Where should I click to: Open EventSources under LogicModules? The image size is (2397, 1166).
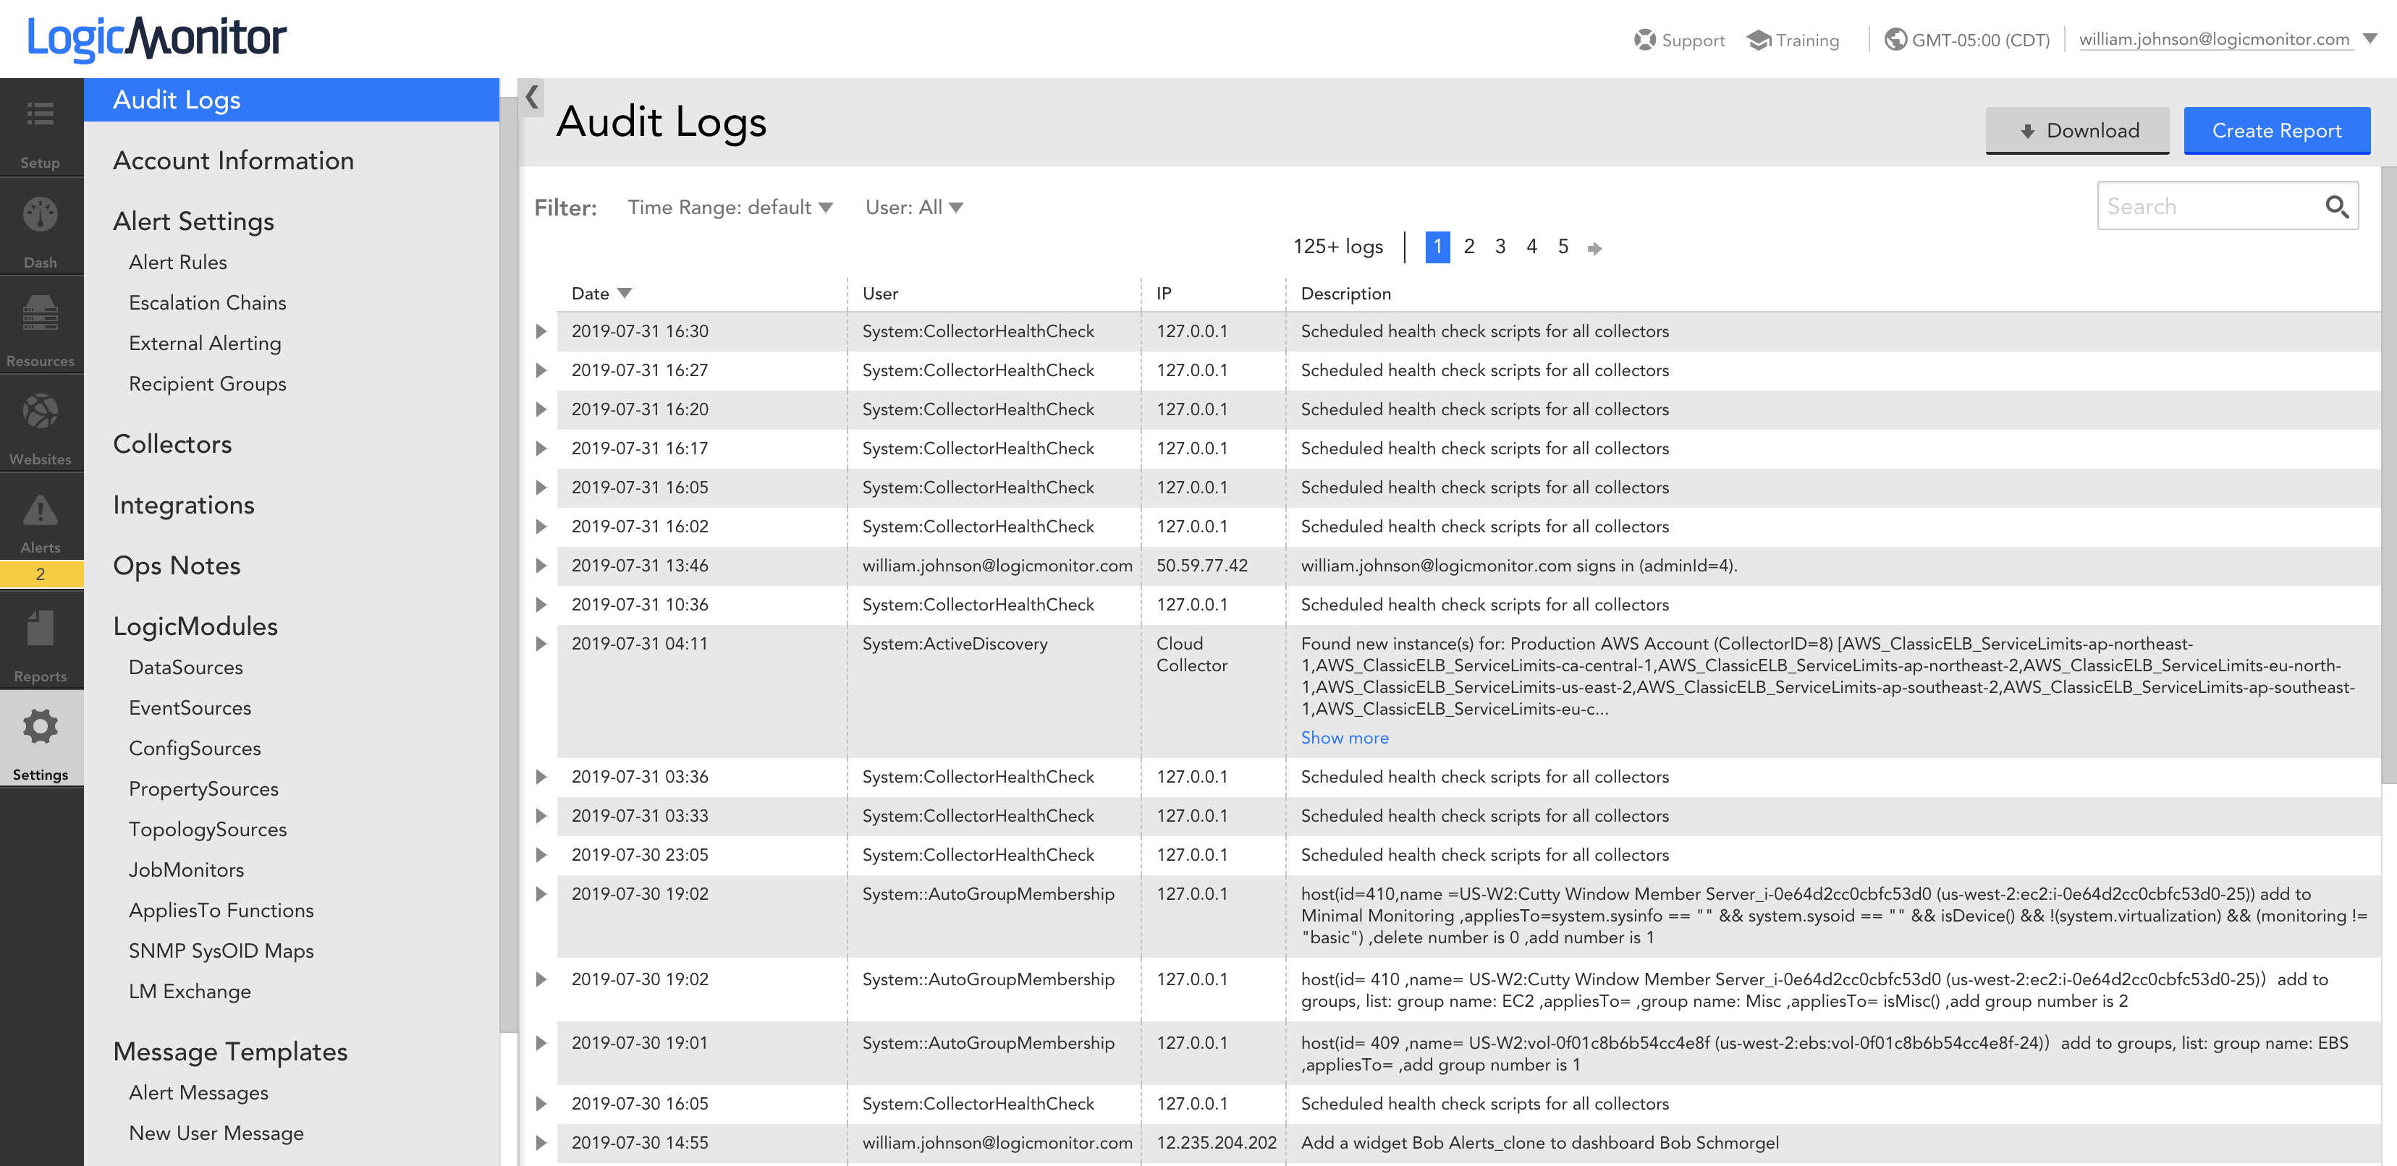click(190, 709)
